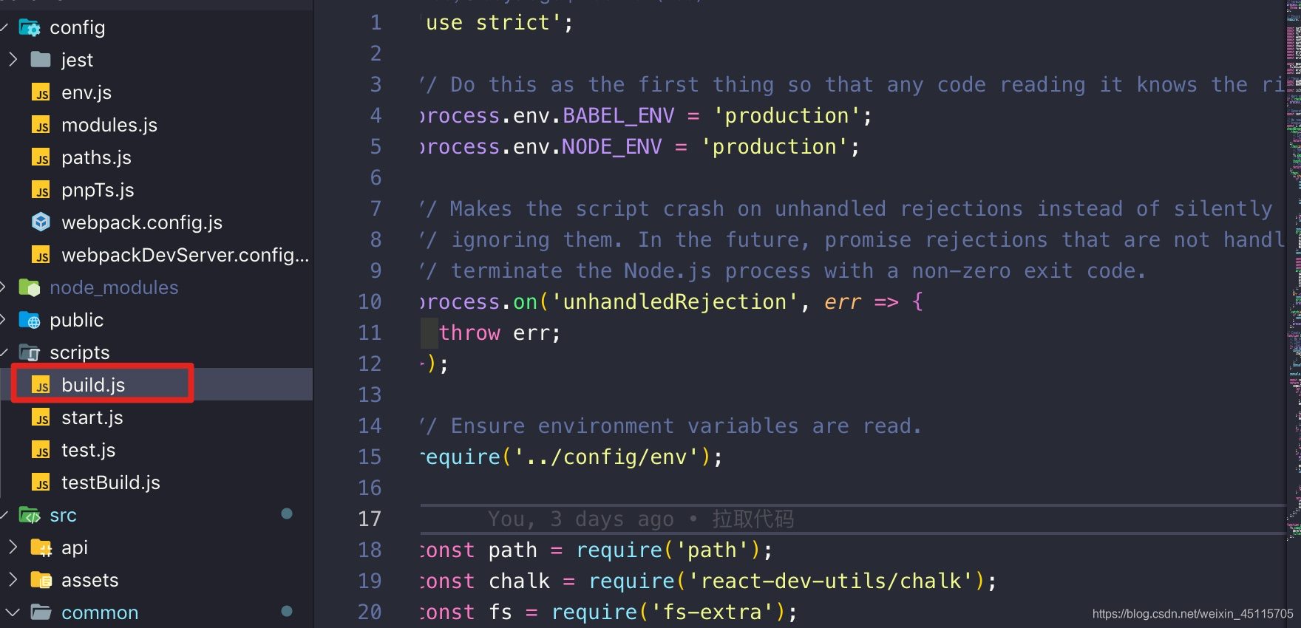Click the node_modules folder icon
The height and width of the screenshot is (628, 1301).
click(x=30, y=287)
